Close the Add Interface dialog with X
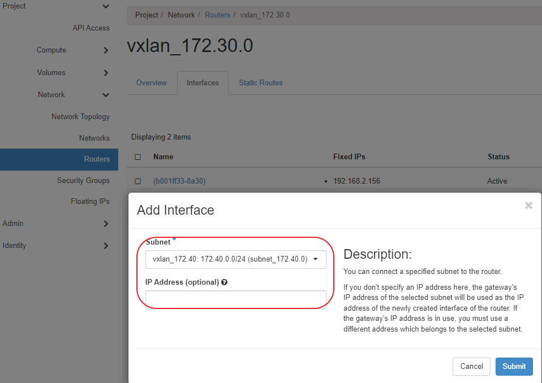 pyautogui.click(x=528, y=206)
